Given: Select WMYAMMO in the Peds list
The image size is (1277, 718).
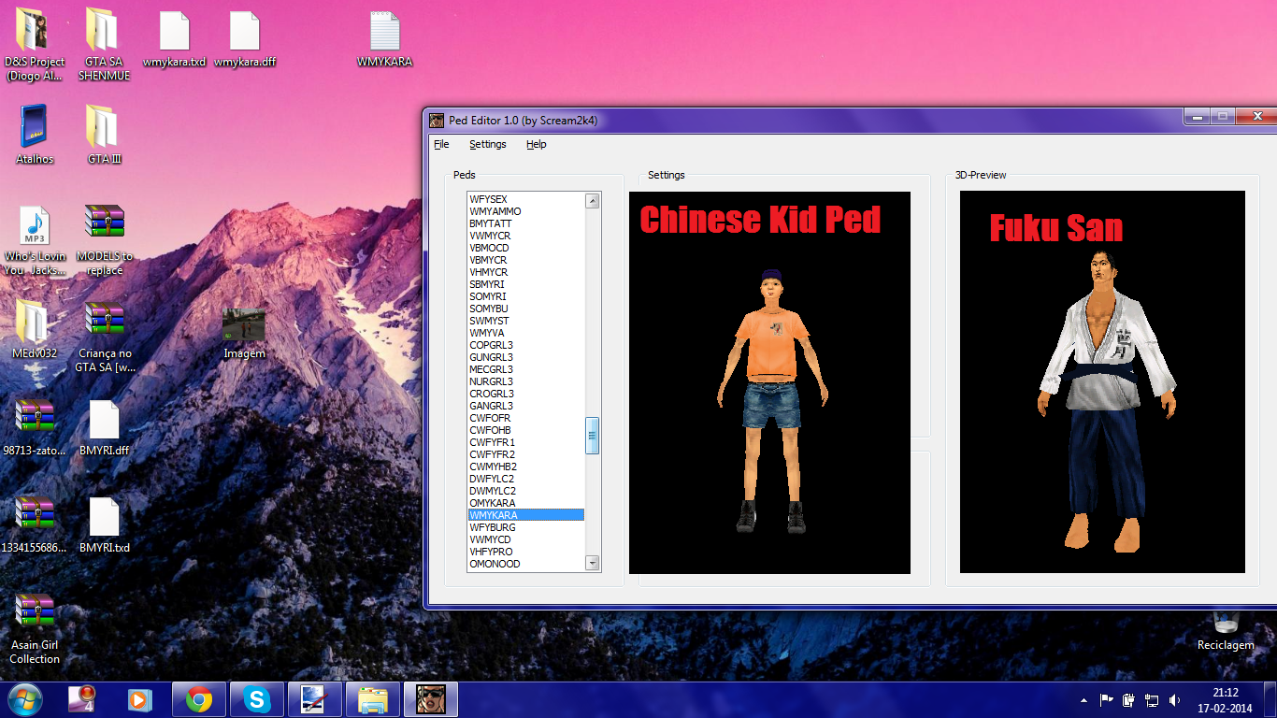Looking at the screenshot, I should (x=526, y=211).
